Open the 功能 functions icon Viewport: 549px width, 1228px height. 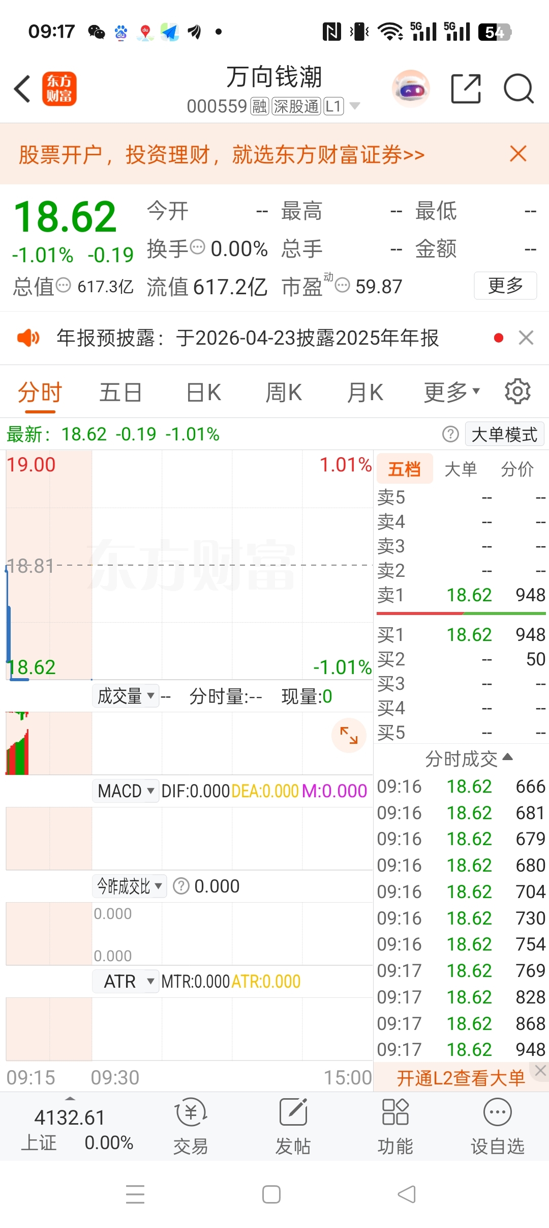point(395,1126)
